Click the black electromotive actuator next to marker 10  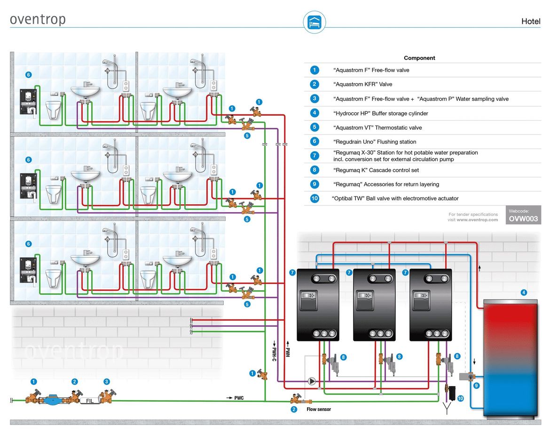(452, 393)
